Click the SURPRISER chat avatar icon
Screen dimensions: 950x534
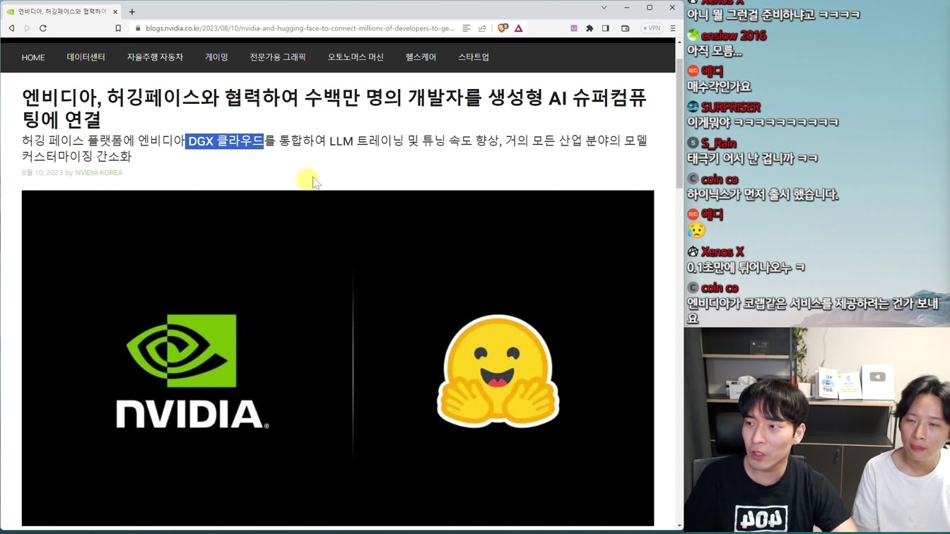[693, 107]
